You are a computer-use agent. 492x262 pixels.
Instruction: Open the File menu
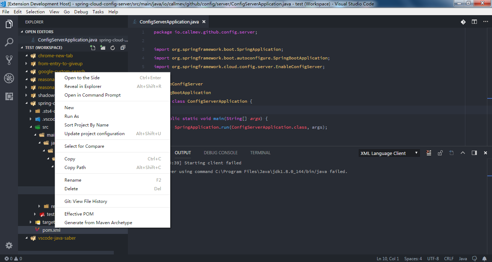click(x=6, y=12)
